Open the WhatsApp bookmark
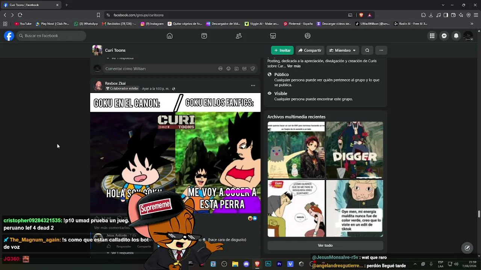 tap(86, 24)
